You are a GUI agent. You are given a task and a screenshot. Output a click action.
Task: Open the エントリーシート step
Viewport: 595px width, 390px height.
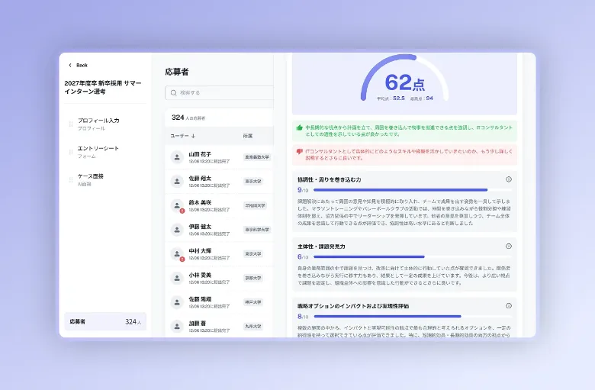pyautogui.click(x=98, y=152)
